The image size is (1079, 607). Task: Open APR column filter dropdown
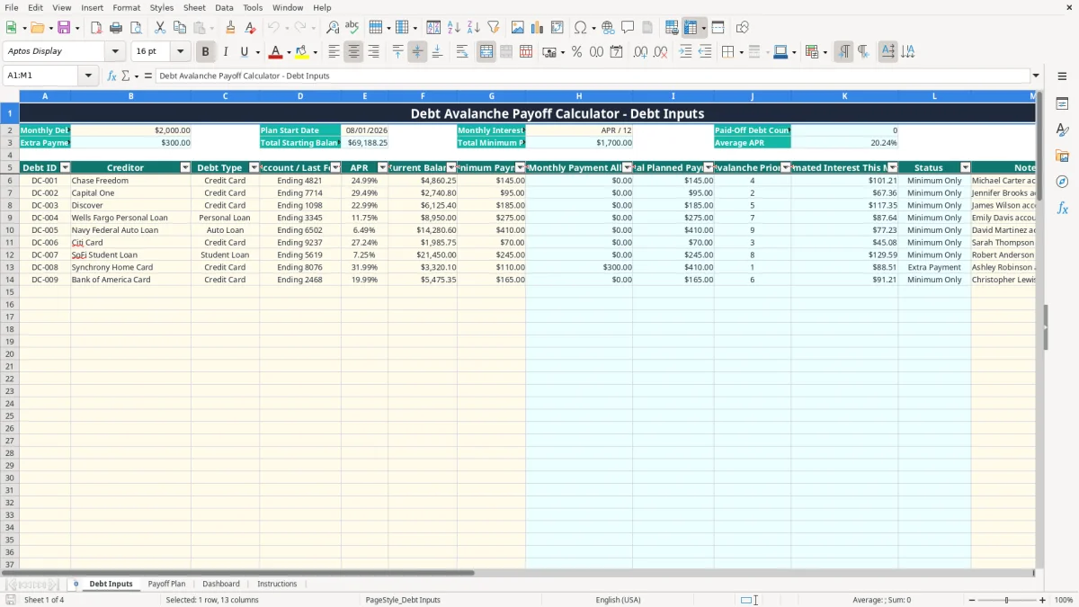382,167
